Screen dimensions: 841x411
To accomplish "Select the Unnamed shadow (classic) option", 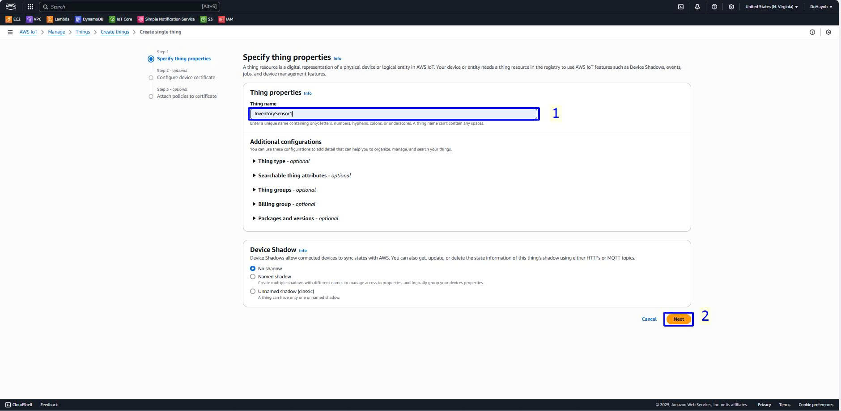I will pos(253,291).
